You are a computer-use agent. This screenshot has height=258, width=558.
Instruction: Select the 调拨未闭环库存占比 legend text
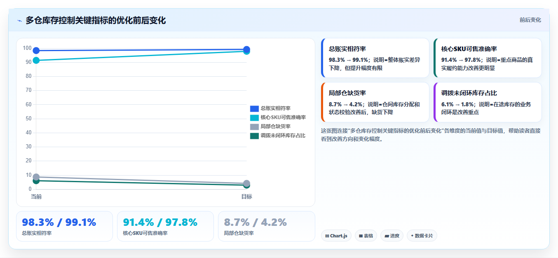coord(283,136)
